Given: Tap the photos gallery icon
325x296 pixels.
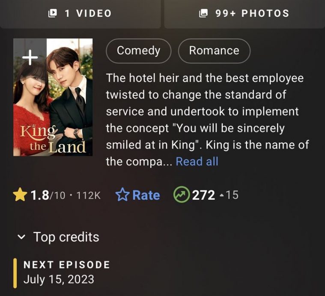Looking at the screenshot, I should tap(203, 13).
